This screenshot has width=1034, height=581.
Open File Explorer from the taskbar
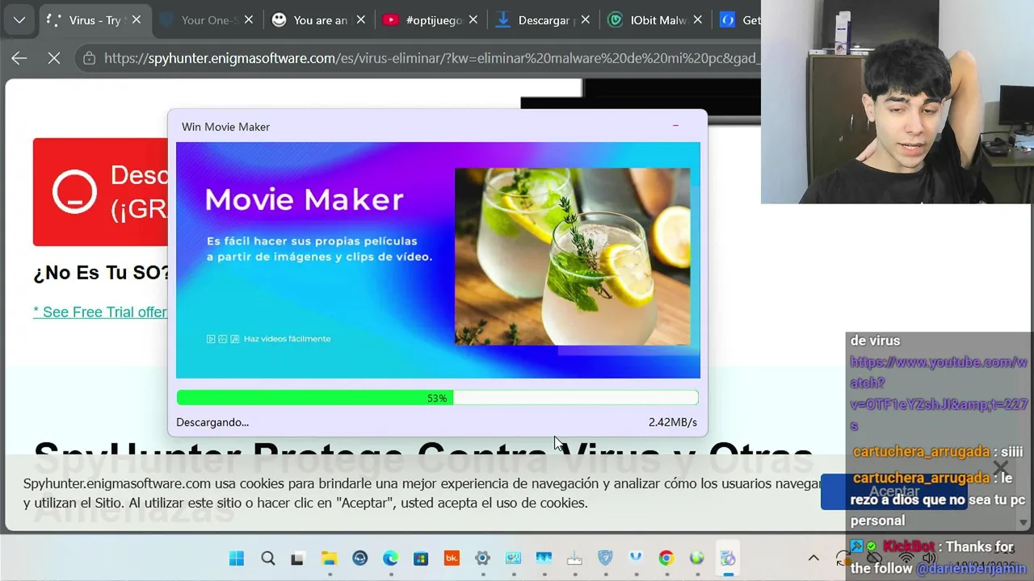click(329, 558)
